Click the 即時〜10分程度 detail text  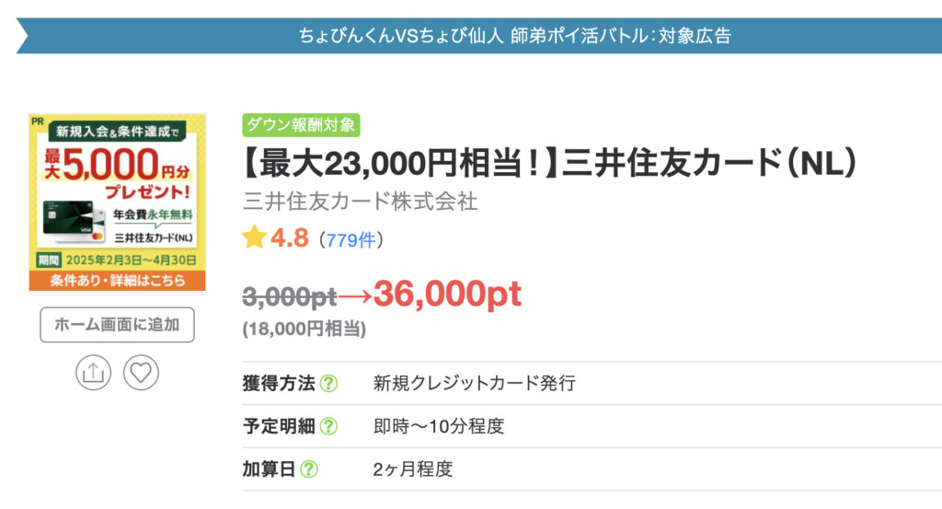[x=439, y=426]
